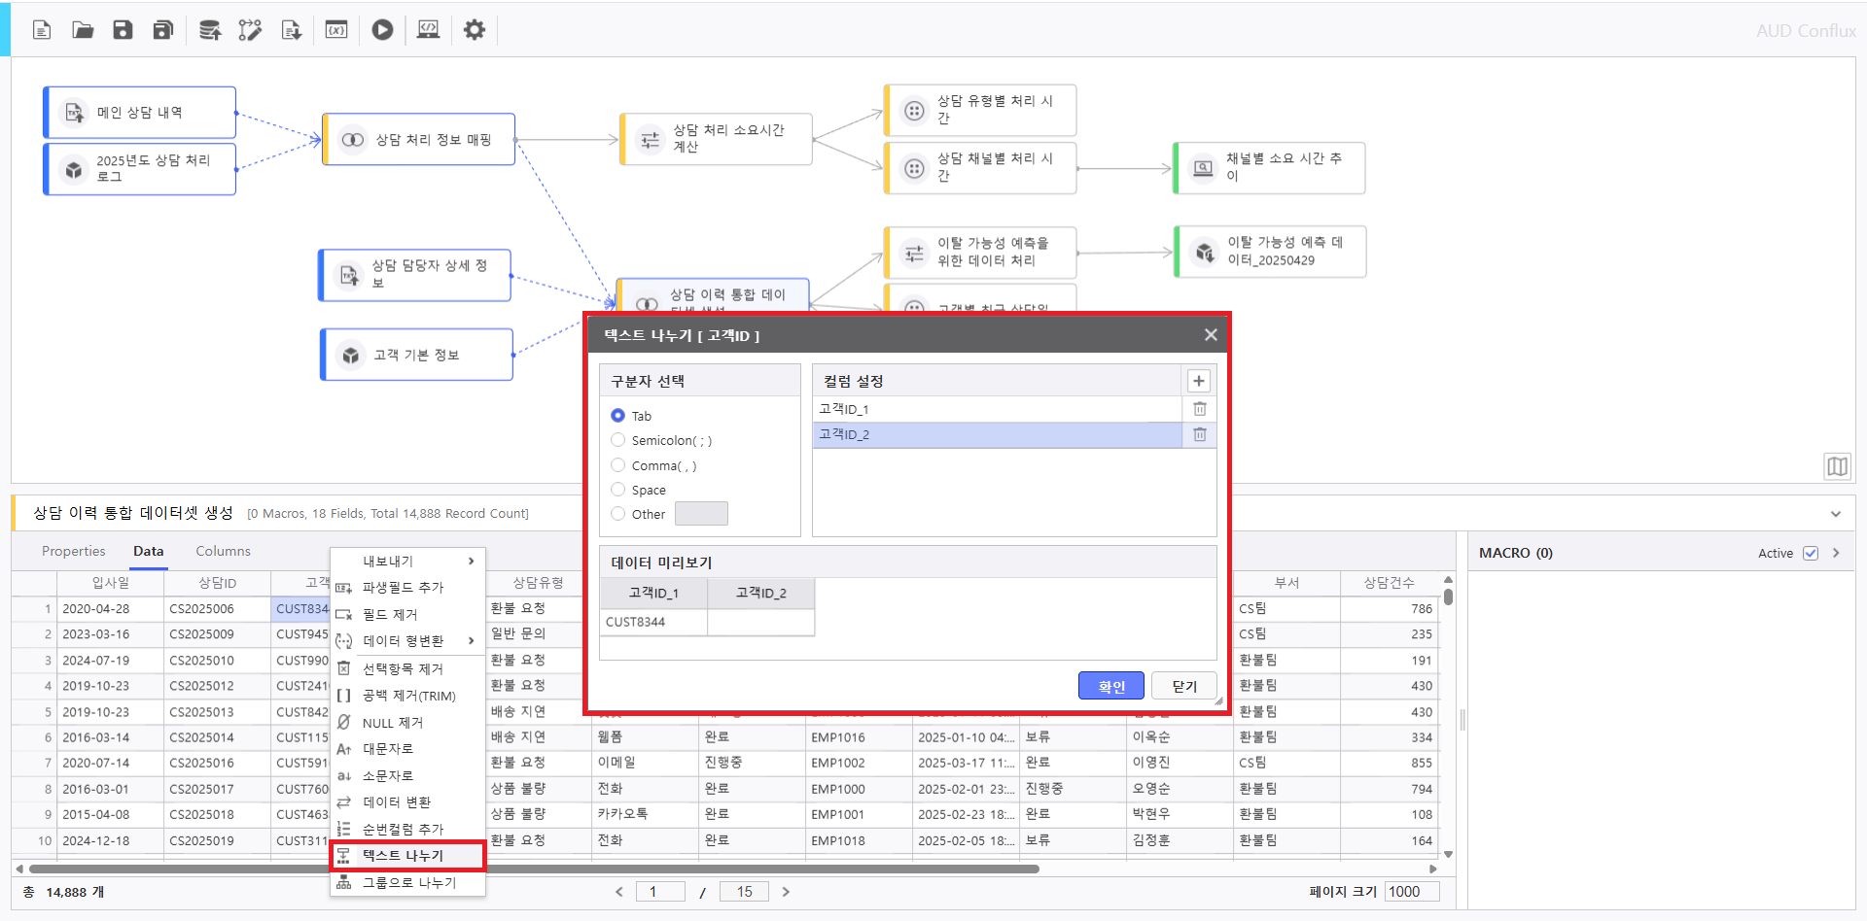Switch to the Columns tab

223,551
